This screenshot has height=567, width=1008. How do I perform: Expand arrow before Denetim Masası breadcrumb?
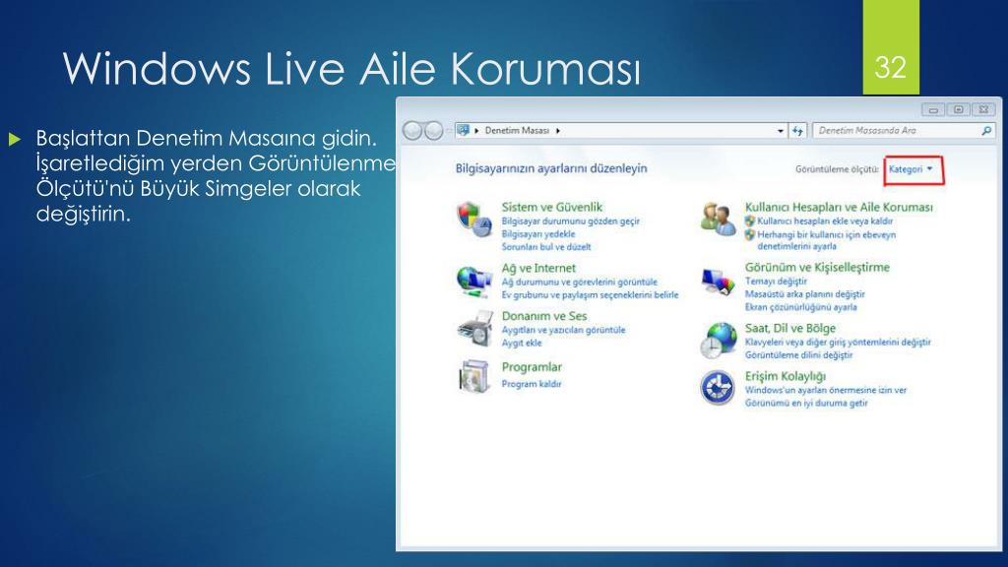476,131
